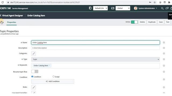Save the topic with the Save button

point(161,22)
